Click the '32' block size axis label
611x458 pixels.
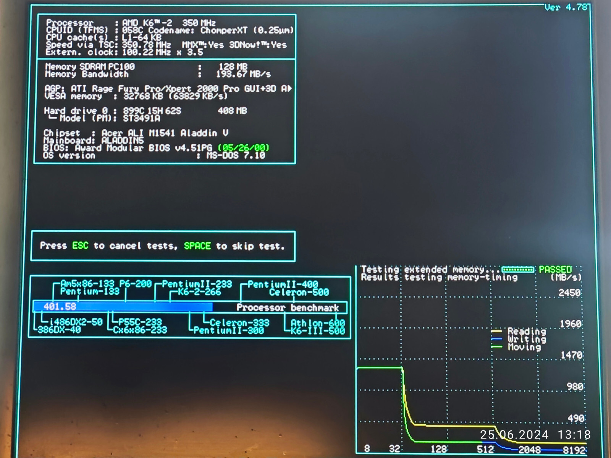pos(394,449)
